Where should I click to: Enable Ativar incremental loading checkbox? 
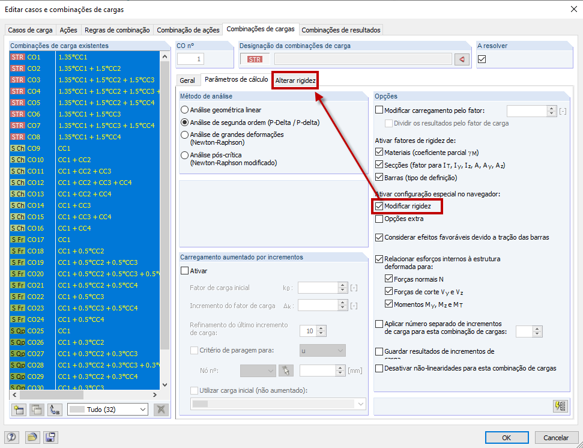pos(184,271)
